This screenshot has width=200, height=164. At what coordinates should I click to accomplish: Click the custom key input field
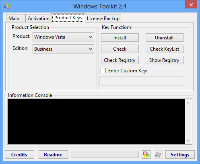142,81
